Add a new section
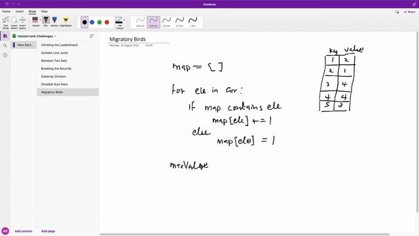The image size is (419, 236). (x=24, y=231)
